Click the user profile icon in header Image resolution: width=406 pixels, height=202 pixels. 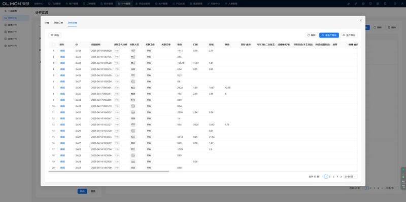pyautogui.click(x=402, y=4)
